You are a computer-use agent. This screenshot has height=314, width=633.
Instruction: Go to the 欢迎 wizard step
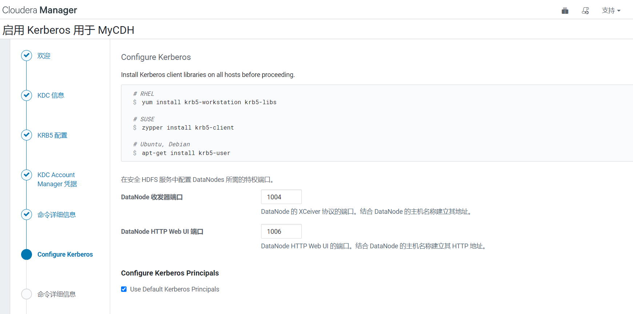[x=44, y=56]
